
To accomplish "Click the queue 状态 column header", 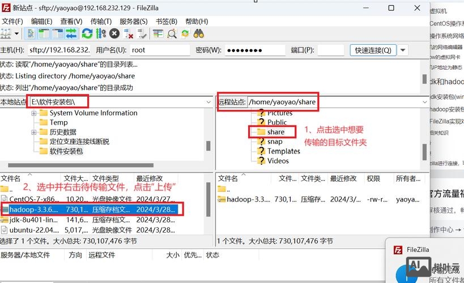I will tap(212, 255).
